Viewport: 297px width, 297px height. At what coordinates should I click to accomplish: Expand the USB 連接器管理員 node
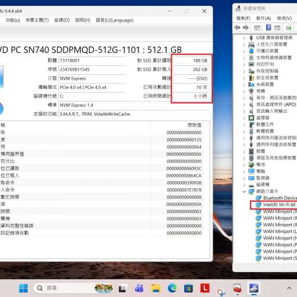[244, 38]
